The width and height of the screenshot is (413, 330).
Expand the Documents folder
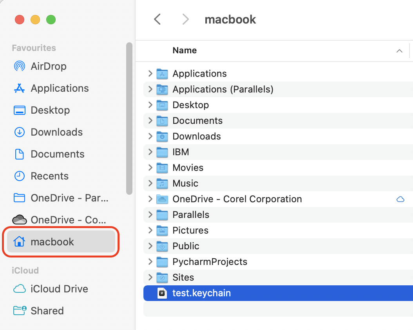pos(150,121)
